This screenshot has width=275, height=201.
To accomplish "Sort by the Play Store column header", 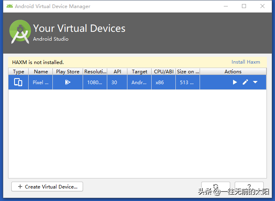I will point(68,71).
